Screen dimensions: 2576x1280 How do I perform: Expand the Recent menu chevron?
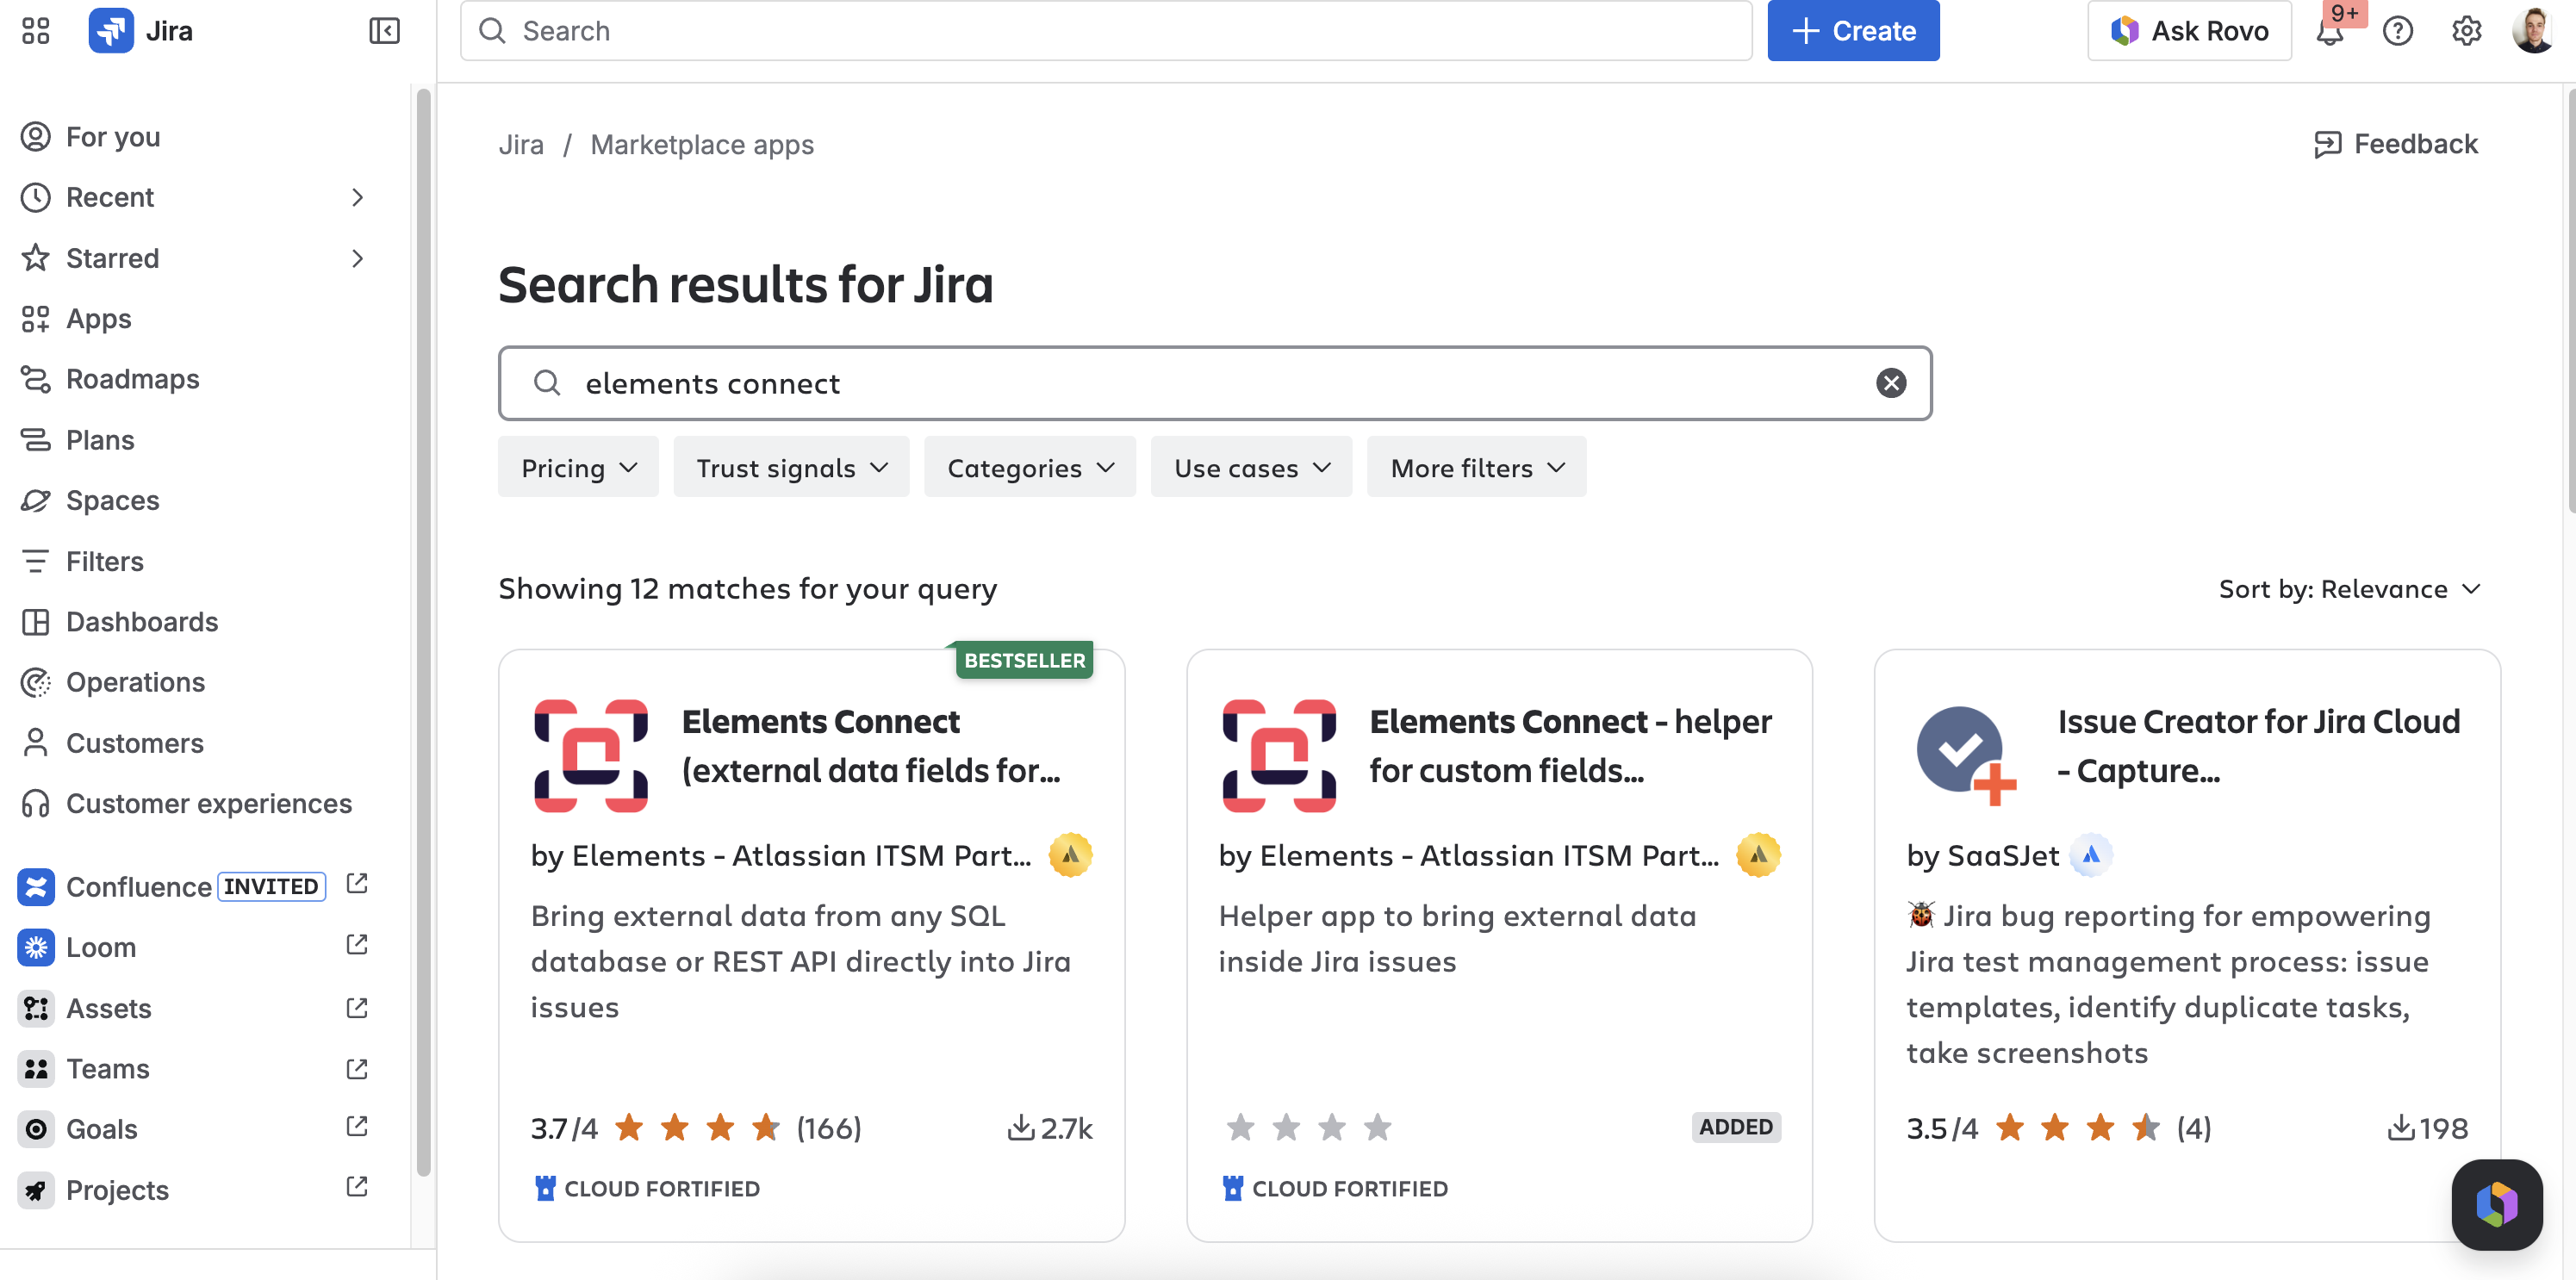[357, 197]
